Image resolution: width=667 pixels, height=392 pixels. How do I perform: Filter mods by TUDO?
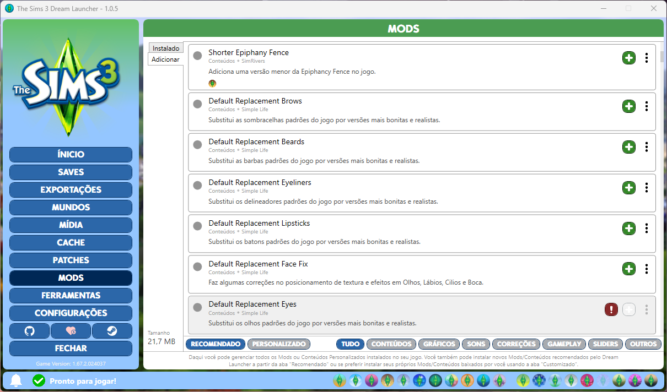coord(350,344)
